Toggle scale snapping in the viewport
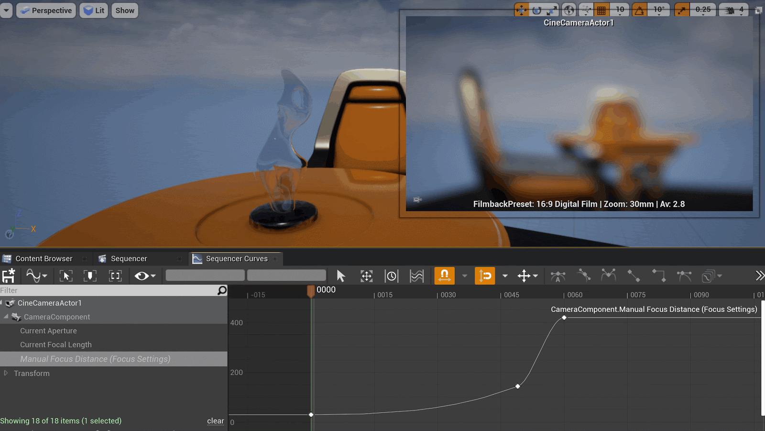 click(x=682, y=10)
